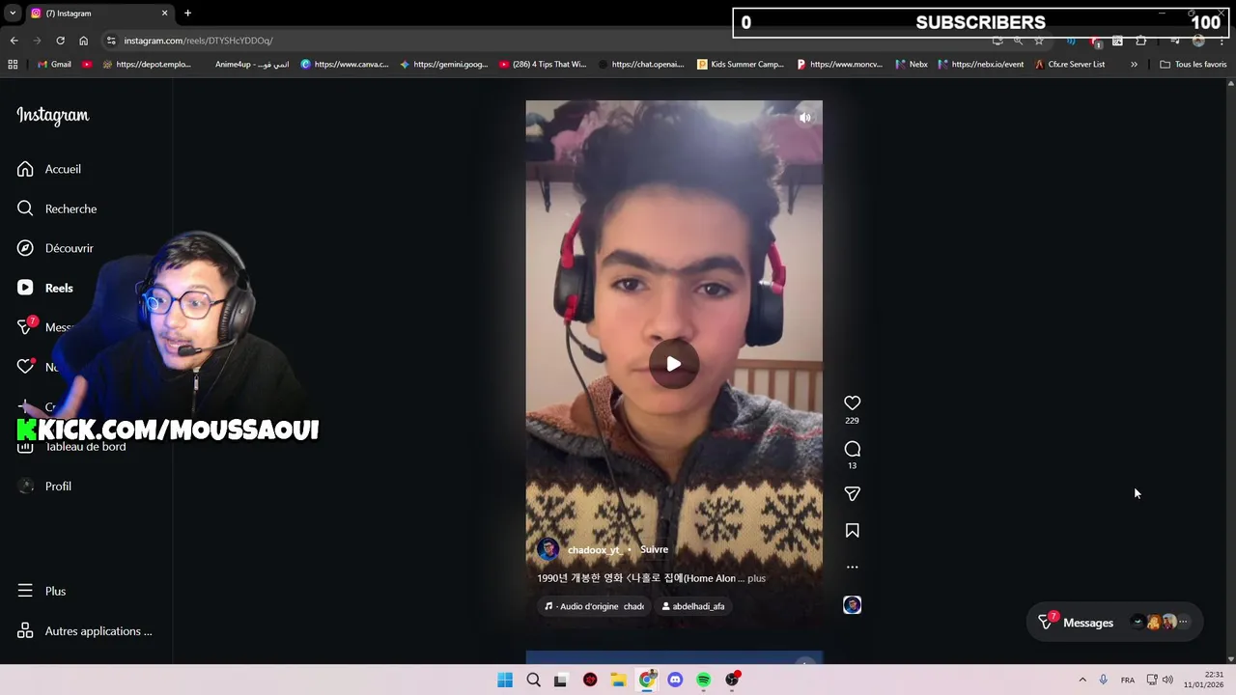This screenshot has height=695, width=1236.
Task: Click the heart notifications icon in sidebar
Action: pyautogui.click(x=25, y=367)
